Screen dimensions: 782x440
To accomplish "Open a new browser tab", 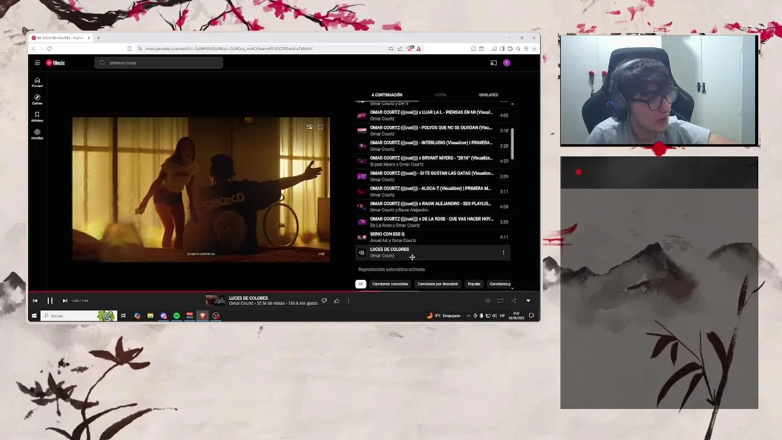I will tap(98, 38).
